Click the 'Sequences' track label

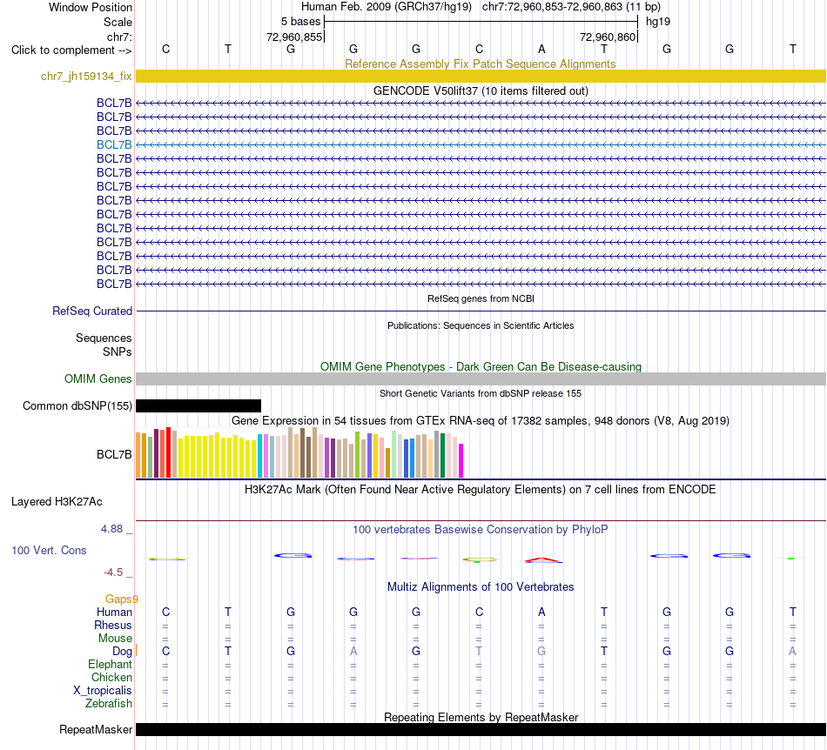[104, 338]
